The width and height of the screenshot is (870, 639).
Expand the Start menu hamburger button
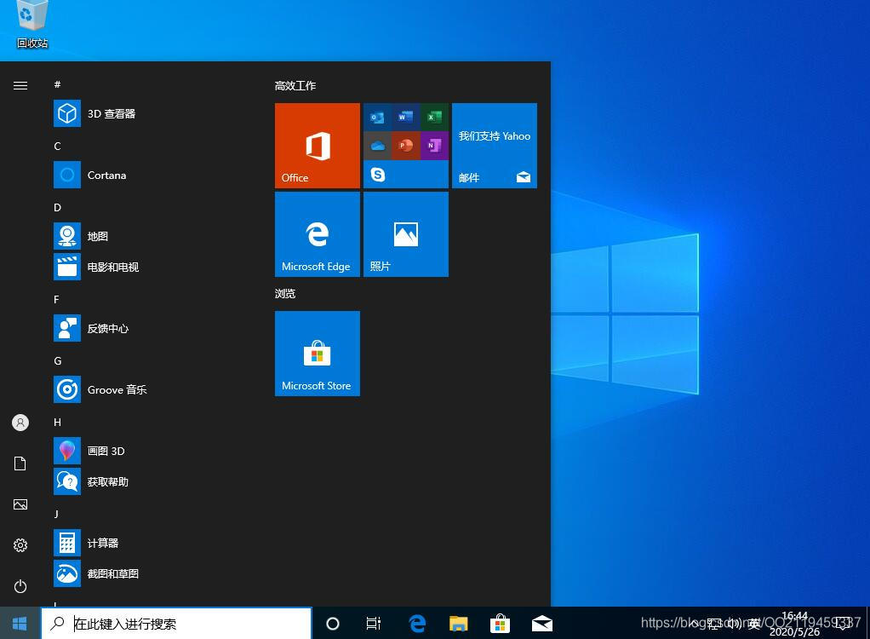tap(20, 85)
